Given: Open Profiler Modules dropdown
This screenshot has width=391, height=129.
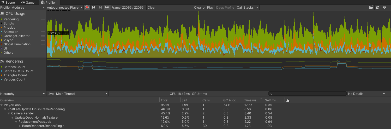Looking at the screenshot, I should 23,8.
